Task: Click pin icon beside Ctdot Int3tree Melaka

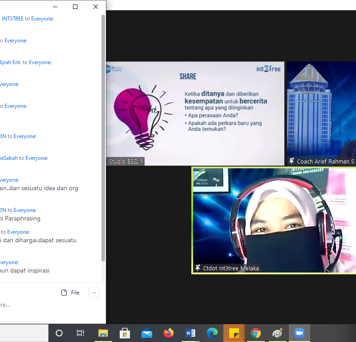Action: 198,268
